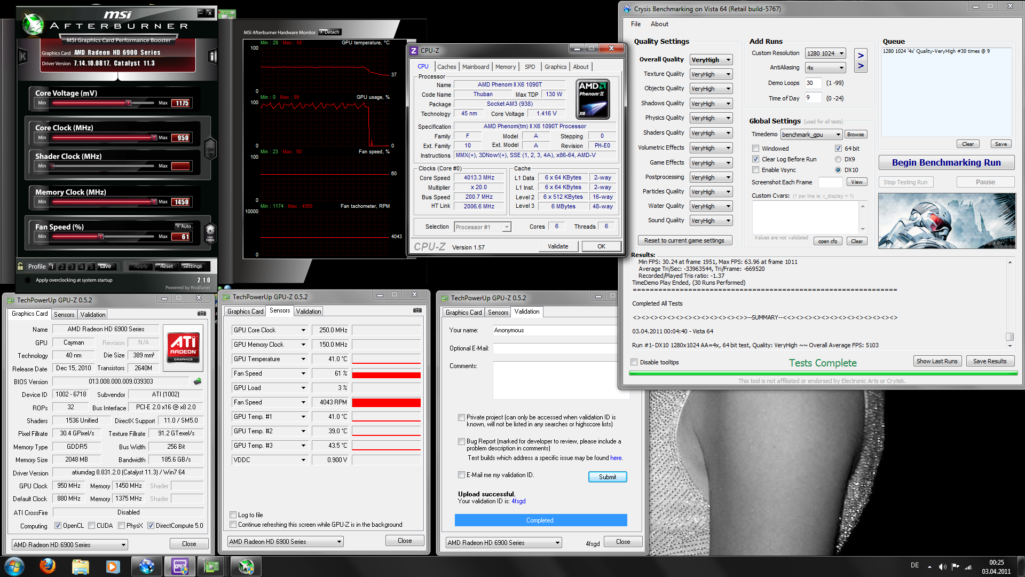Viewport: 1025px width, 577px height.
Task: Enable the Windowed checkbox
Action: 755,149
